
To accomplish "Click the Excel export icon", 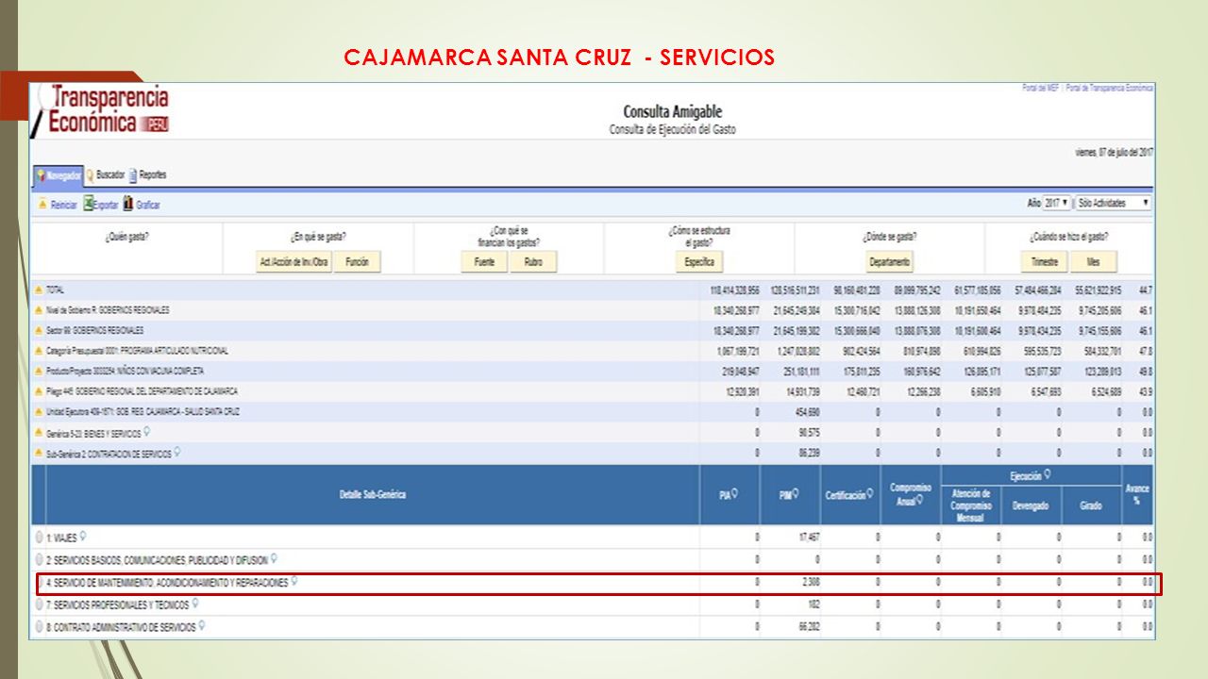I will (x=89, y=204).
